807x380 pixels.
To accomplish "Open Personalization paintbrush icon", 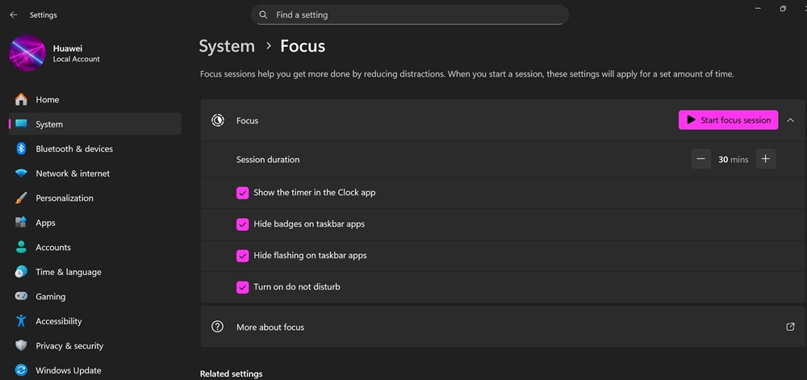I will pyautogui.click(x=21, y=198).
